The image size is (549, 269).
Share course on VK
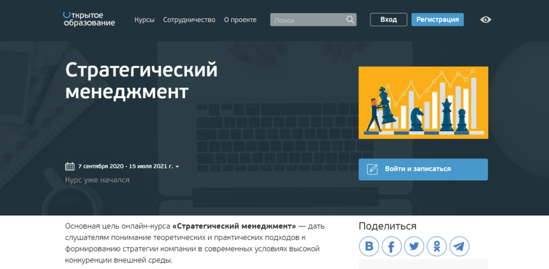[369, 246]
